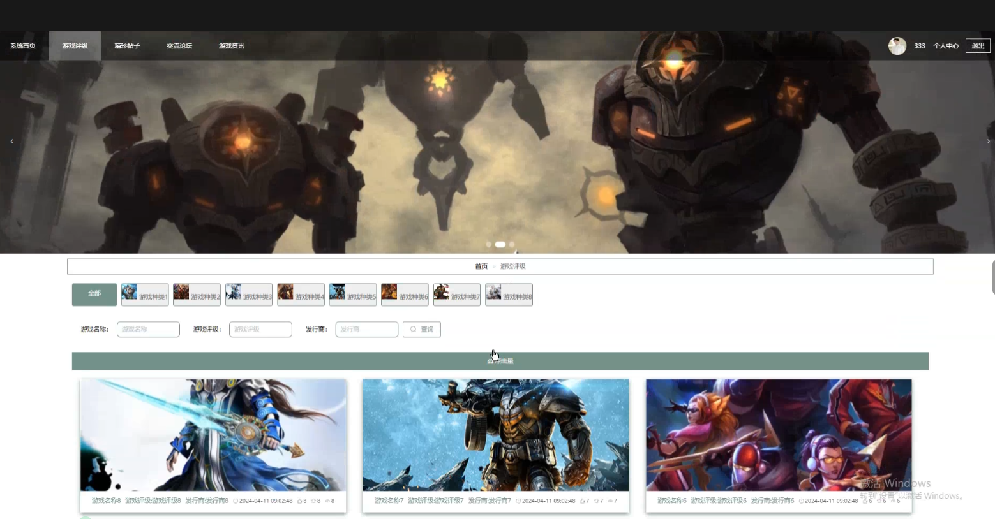Image resolution: width=995 pixels, height=519 pixels.
Task: Click eye views icon on 游戏名称7 card
Action: pos(610,501)
